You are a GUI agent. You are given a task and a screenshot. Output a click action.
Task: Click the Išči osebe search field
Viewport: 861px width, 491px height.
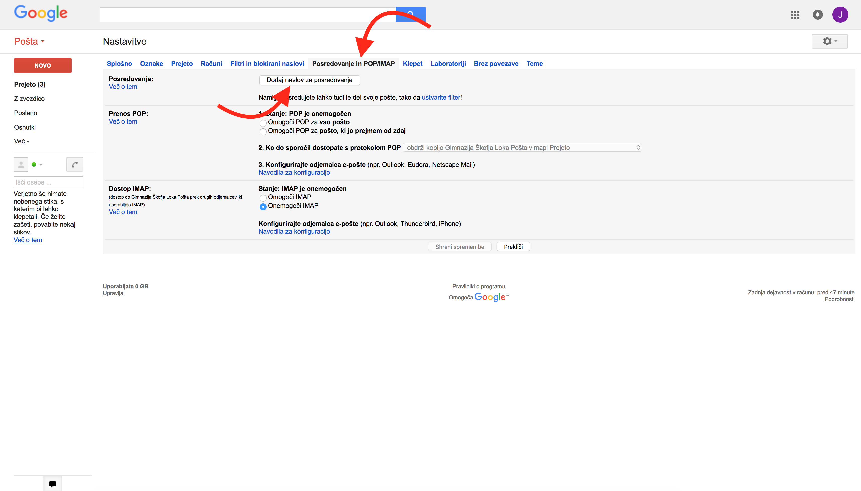(48, 182)
